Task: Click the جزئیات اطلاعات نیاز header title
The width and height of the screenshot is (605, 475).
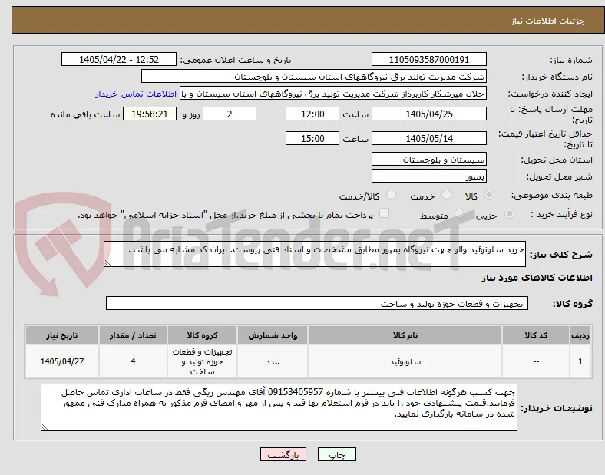Action: coord(548,21)
